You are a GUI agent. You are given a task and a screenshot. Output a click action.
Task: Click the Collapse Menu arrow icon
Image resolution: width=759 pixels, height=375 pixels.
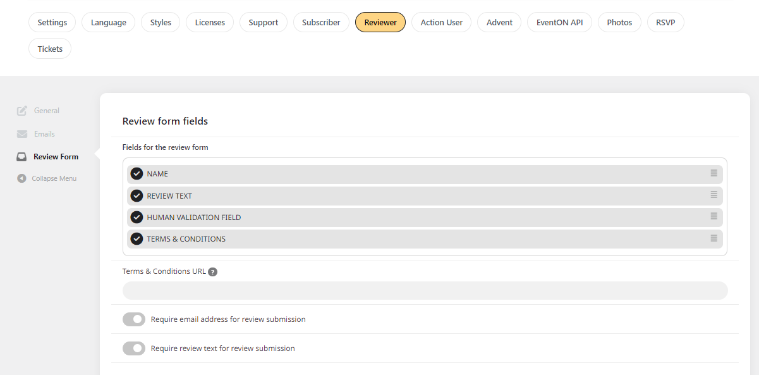click(x=22, y=178)
